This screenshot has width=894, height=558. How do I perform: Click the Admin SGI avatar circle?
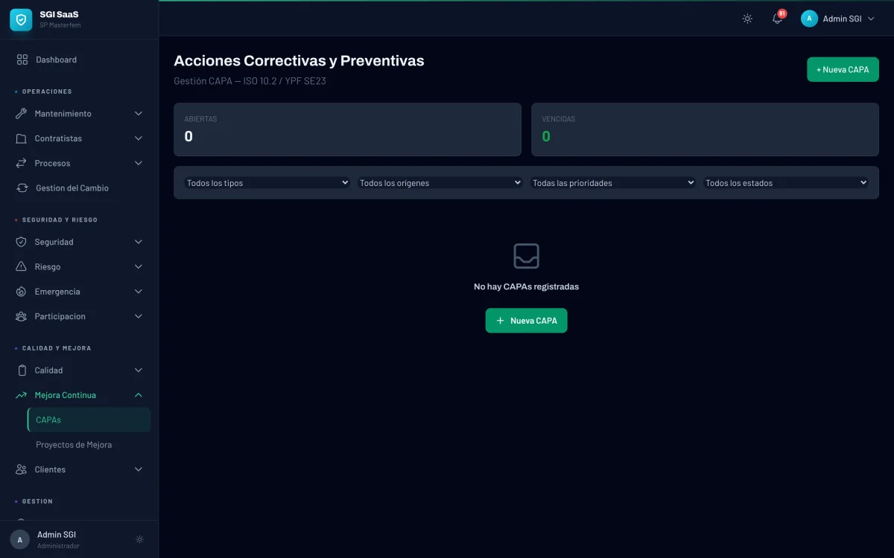click(x=809, y=18)
